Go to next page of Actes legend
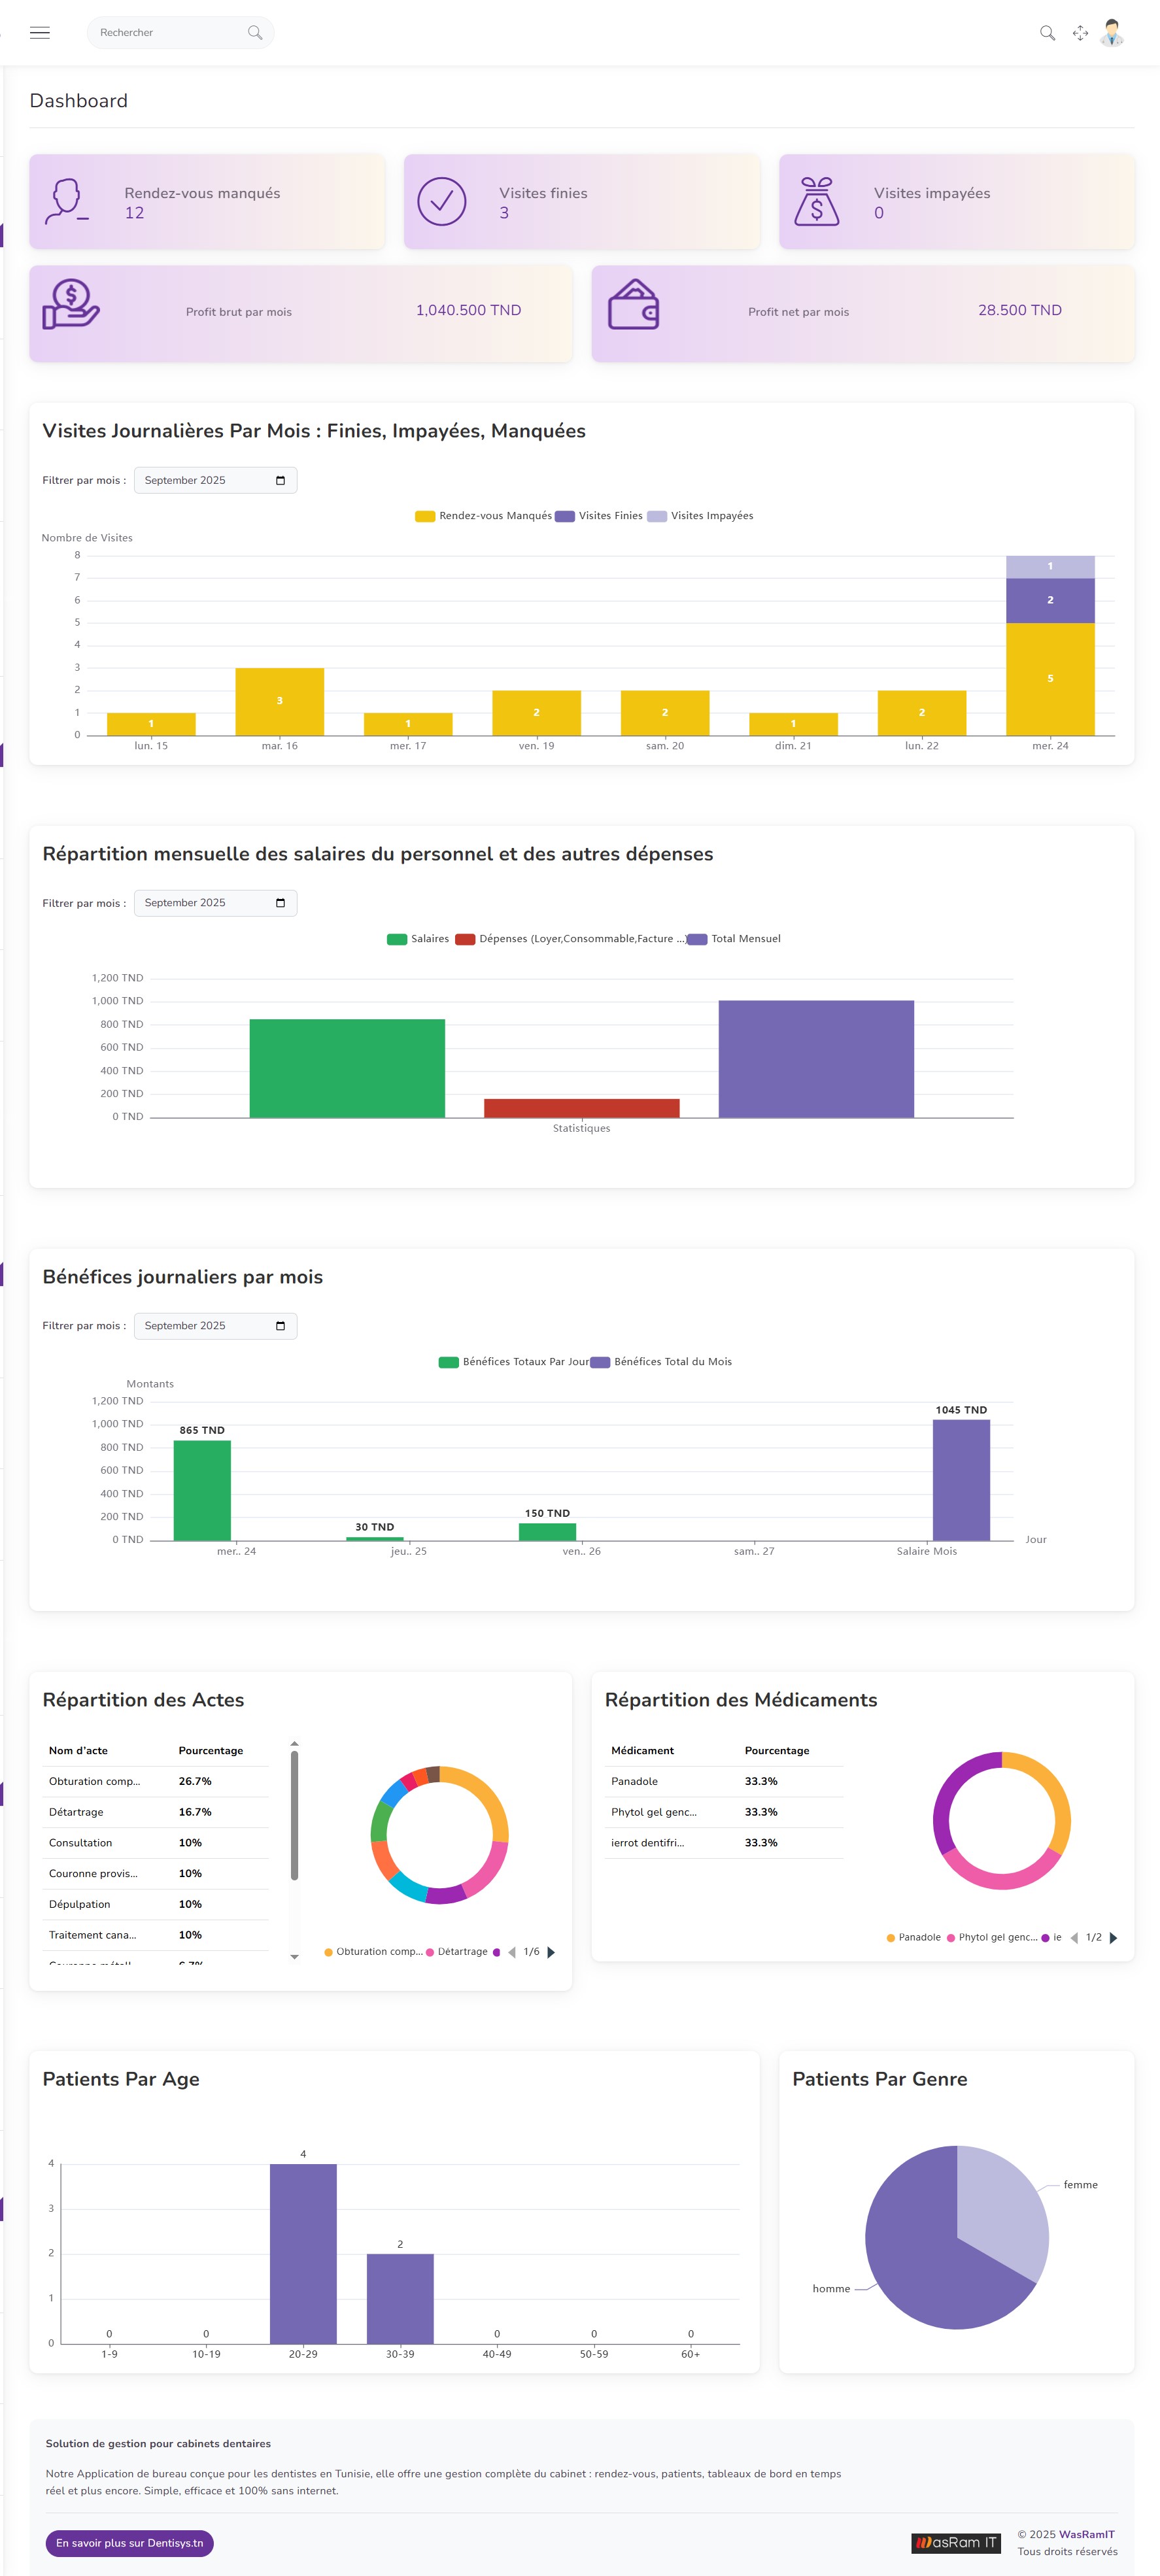 (x=551, y=1952)
